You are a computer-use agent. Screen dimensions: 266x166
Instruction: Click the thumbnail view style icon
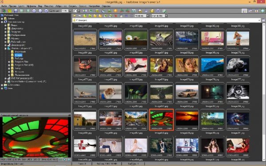pos(121,16)
